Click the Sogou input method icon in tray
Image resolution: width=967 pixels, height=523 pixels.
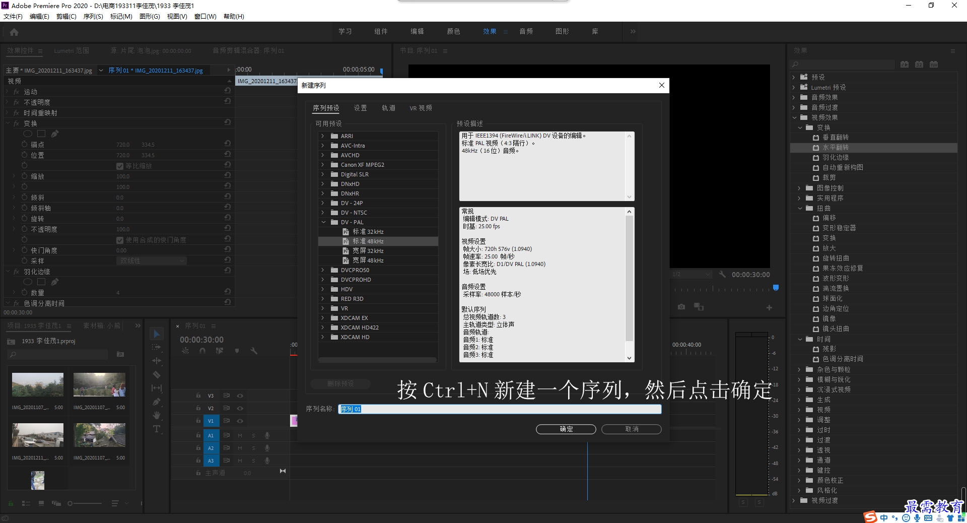click(870, 517)
